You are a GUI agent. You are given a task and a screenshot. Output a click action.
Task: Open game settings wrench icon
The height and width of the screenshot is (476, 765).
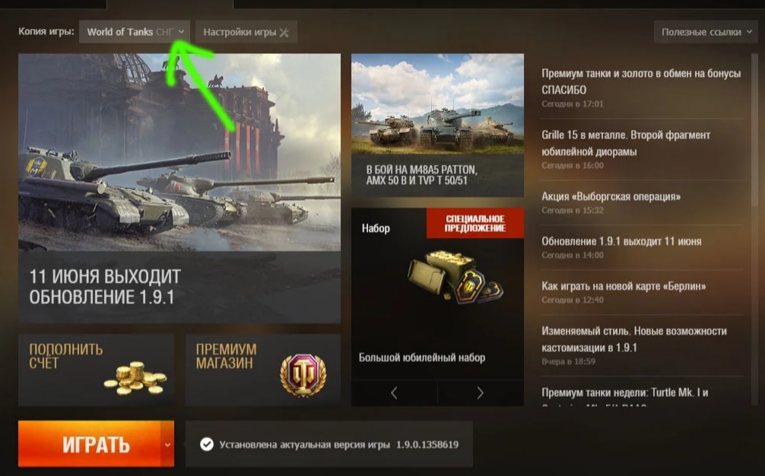[284, 32]
